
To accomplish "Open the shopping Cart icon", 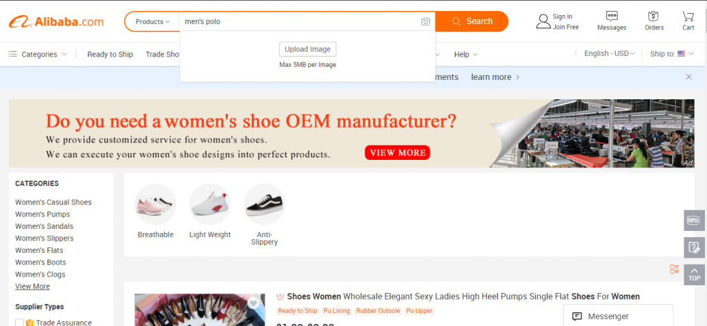I will (x=688, y=17).
